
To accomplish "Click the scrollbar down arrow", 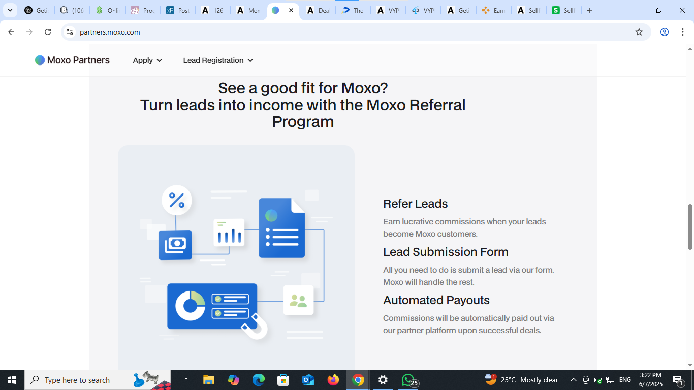I will click(x=690, y=365).
